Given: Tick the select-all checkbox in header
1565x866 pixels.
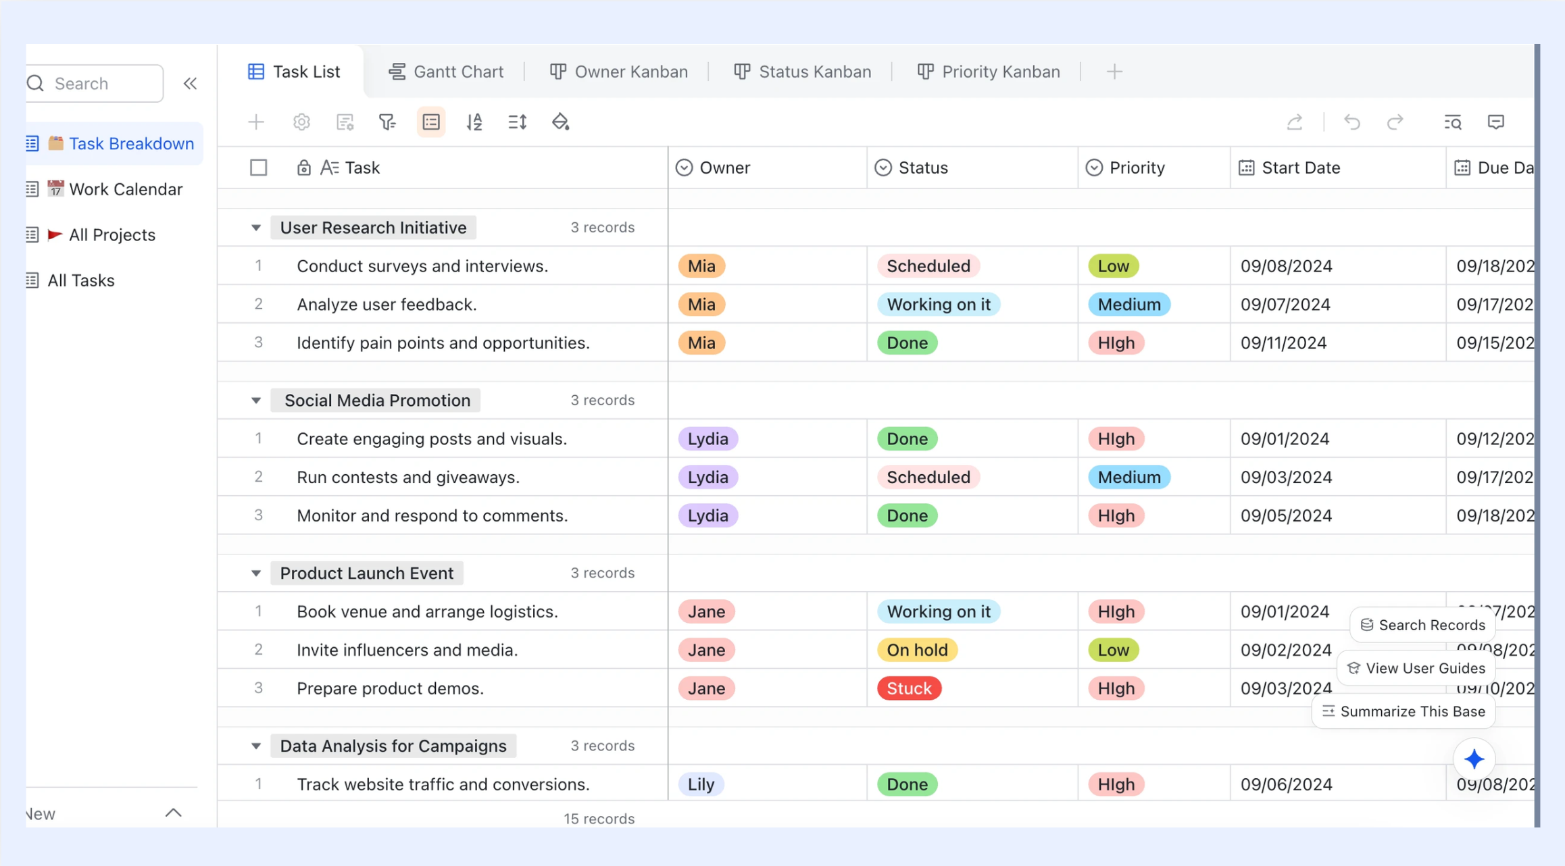Looking at the screenshot, I should (x=258, y=167).
